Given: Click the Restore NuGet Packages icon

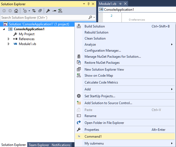Looking at the screenshot, I should pyautogui.click(x=79, y=62).
